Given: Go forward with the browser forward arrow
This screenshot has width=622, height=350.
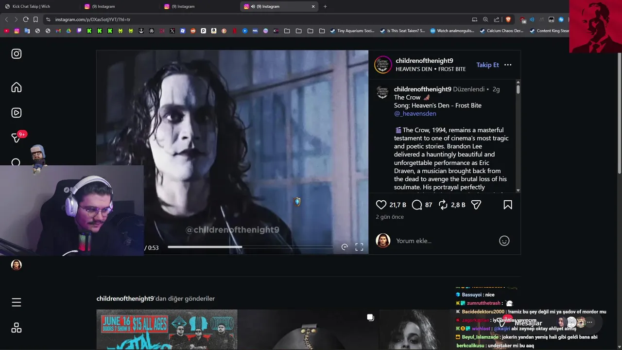Looking at the screenshot, I should [x=16, y=19].
